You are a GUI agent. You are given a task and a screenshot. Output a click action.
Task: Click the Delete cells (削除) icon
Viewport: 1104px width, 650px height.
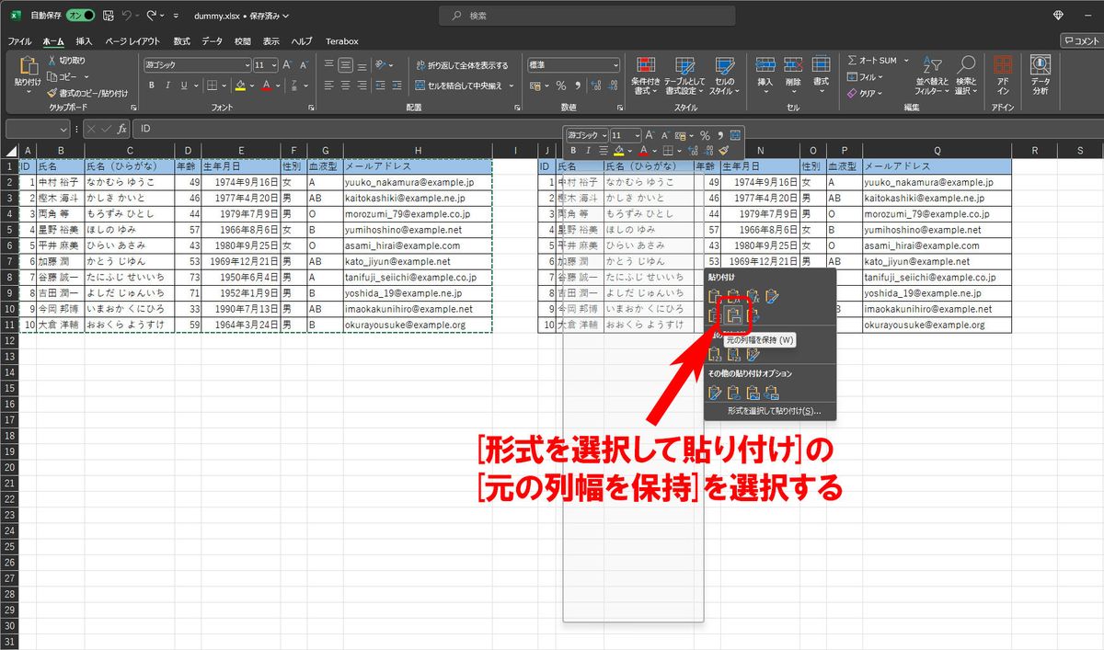tap(793, 64)
